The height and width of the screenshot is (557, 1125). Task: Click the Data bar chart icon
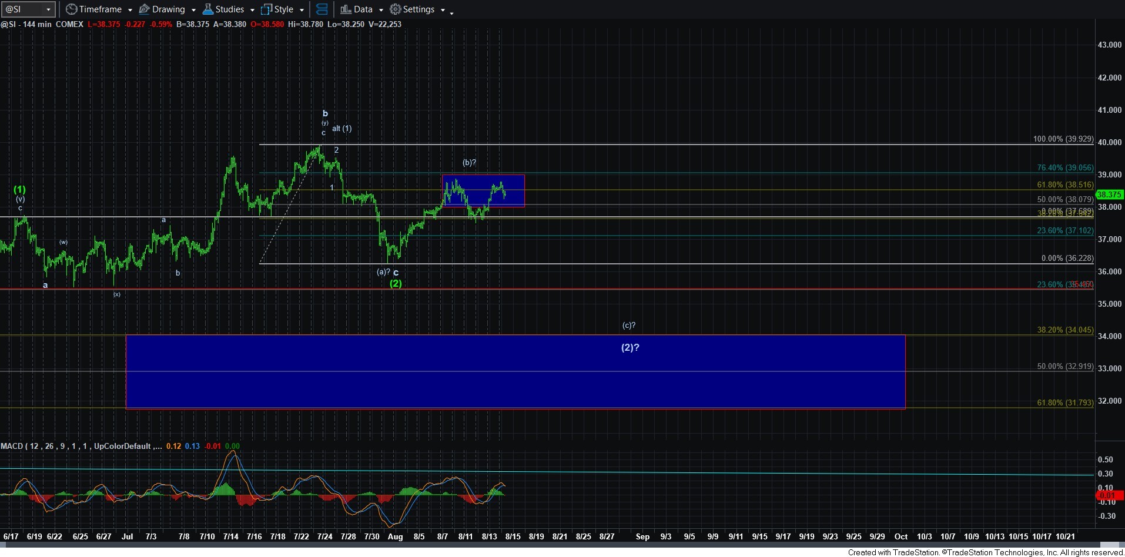[x=346, y=9]
